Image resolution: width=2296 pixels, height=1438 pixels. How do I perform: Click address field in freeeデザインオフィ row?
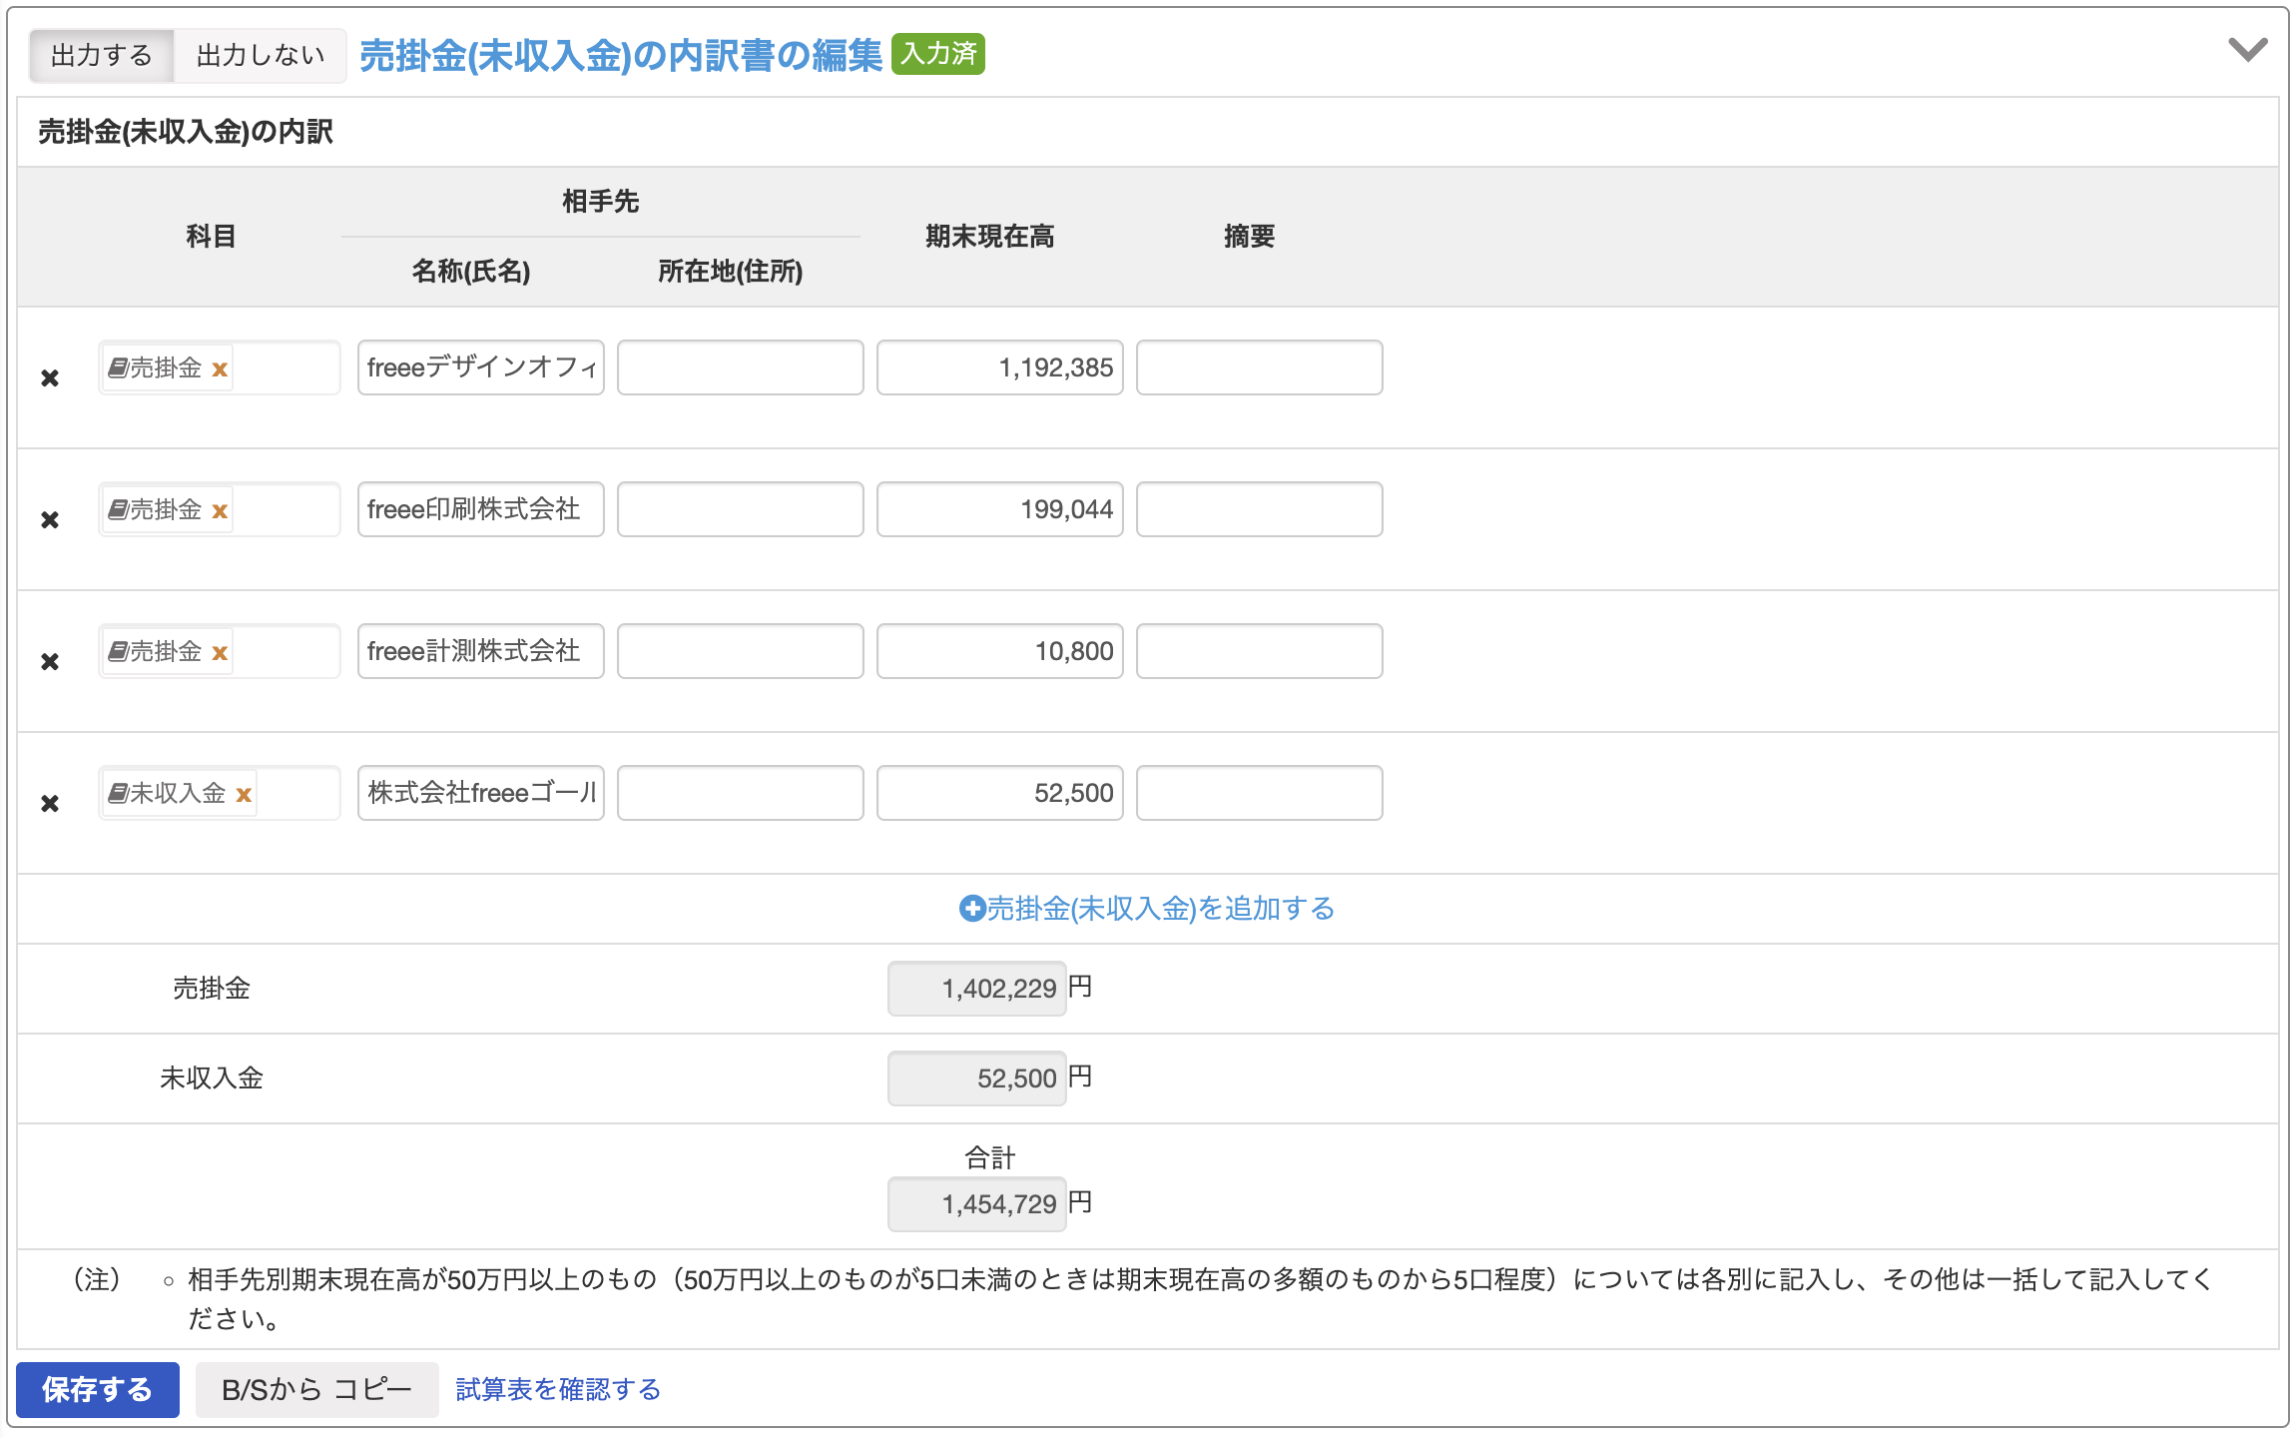(x=741, y=367)
